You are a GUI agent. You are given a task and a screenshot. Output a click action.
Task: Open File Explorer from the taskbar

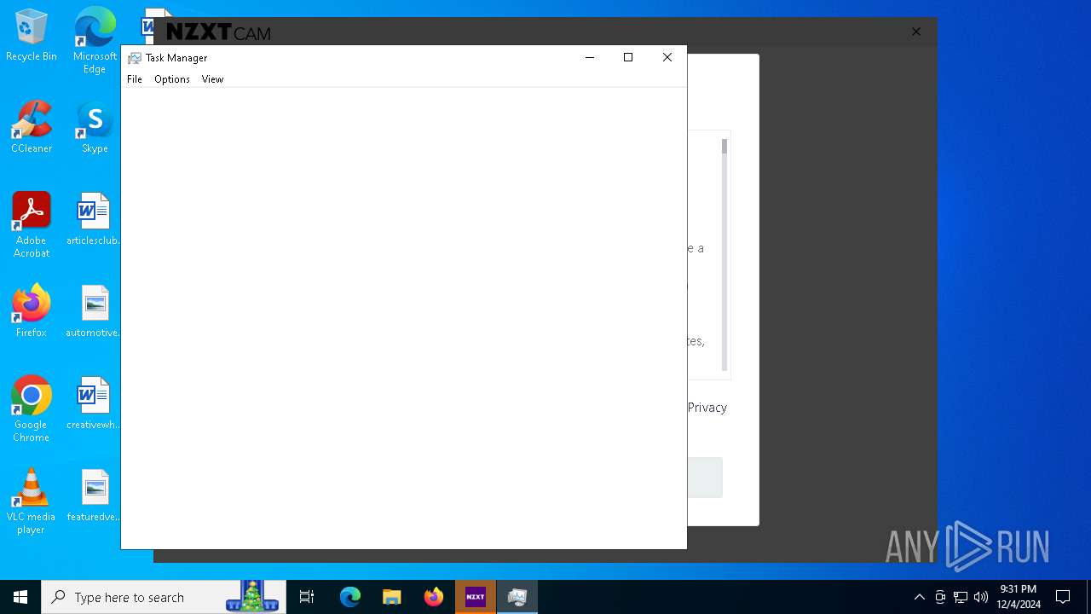pyautogui.click(x=391, y=597)
